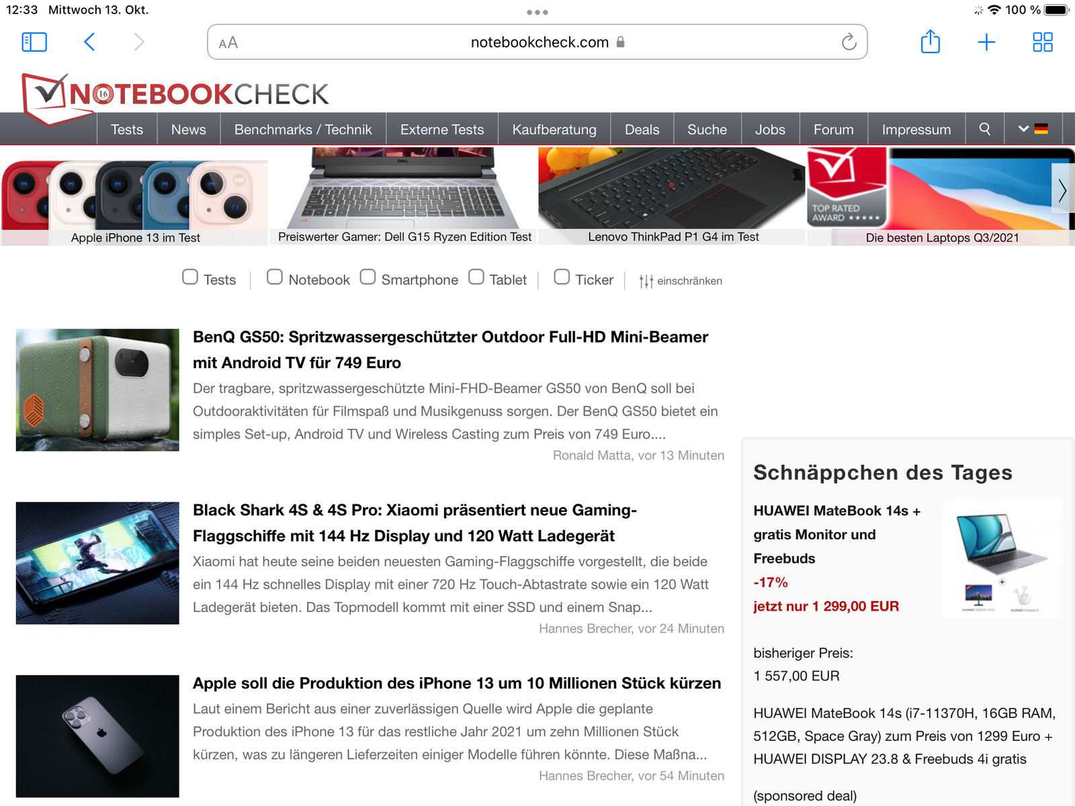The image size is (1075, 806).
Task: Open the BenQ GS50 article headline
Action: click(451, 350)
